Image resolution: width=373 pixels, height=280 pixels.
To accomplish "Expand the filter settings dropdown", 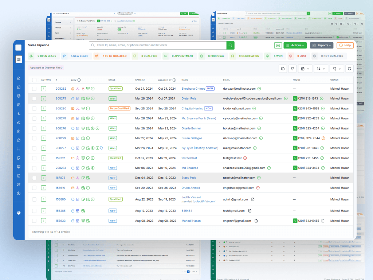I will point(337,69).
